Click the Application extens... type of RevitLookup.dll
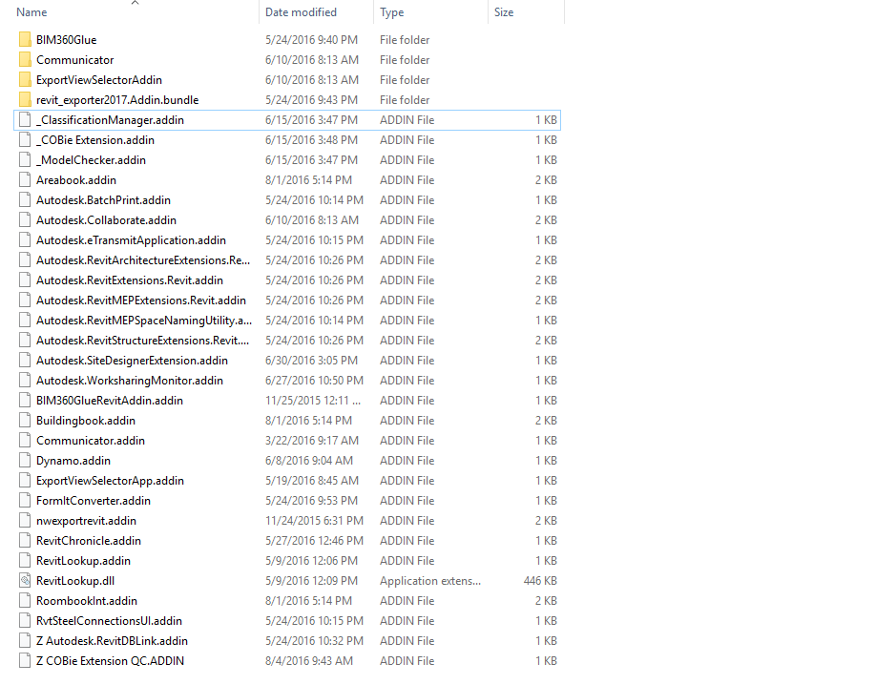The height and width of the screenshot is (684, 876). click(430, 581)
